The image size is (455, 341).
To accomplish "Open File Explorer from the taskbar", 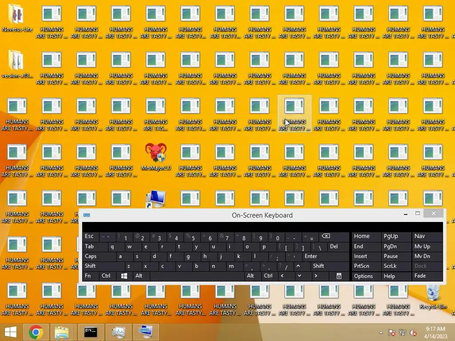I will point(61,332).
